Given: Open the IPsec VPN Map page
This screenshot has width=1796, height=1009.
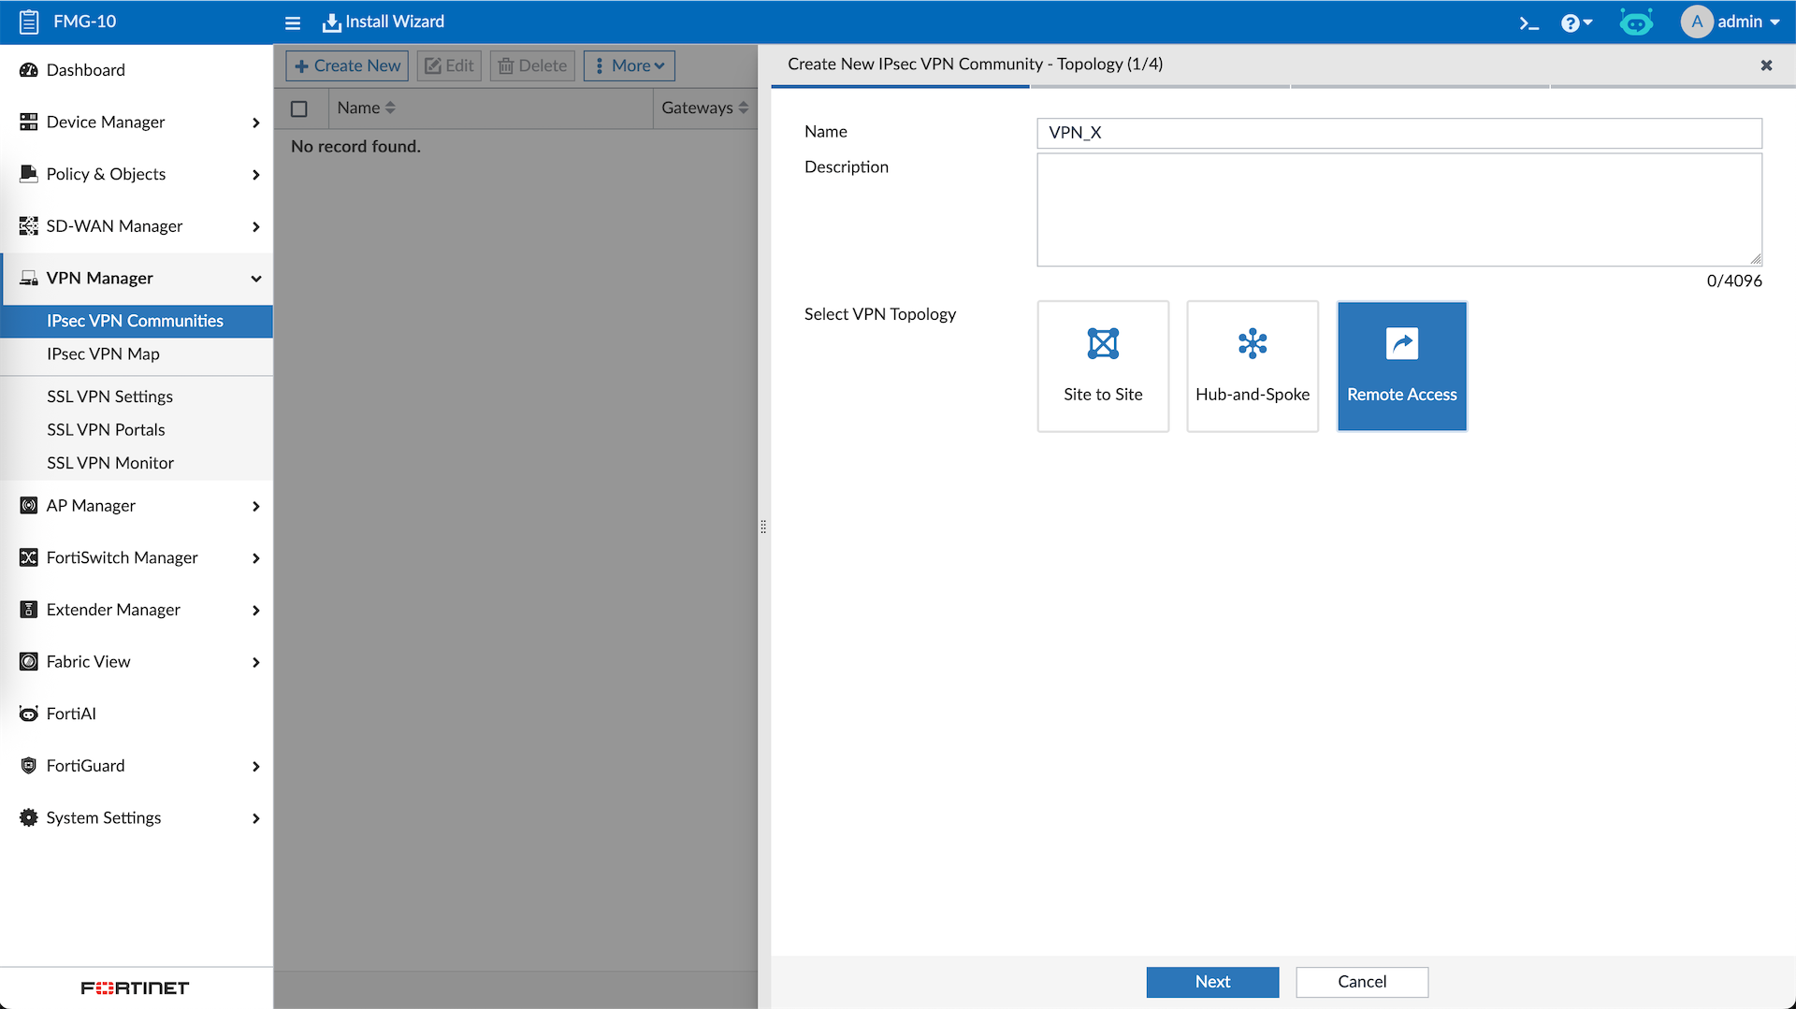Looking at the screenshot, I should click(x=103, y=353).
